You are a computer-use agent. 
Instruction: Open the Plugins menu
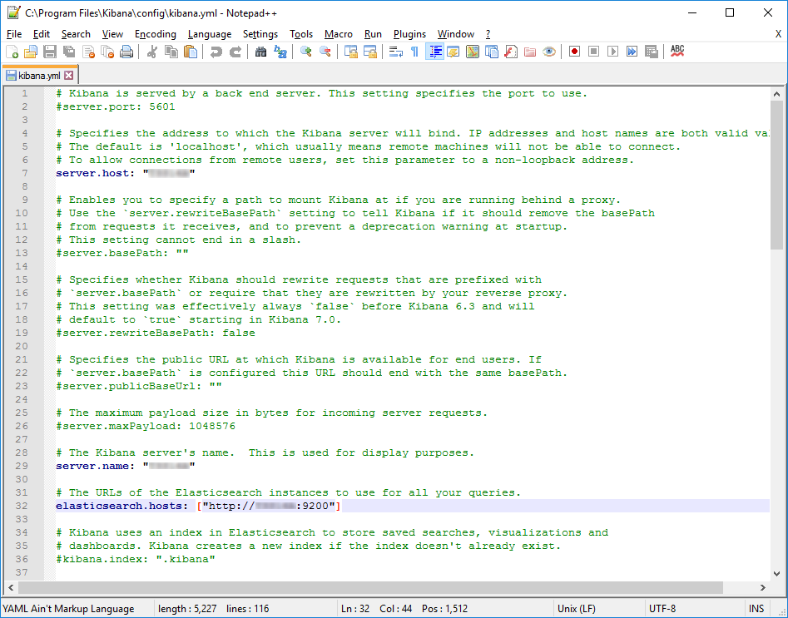[x=409, y=34]
